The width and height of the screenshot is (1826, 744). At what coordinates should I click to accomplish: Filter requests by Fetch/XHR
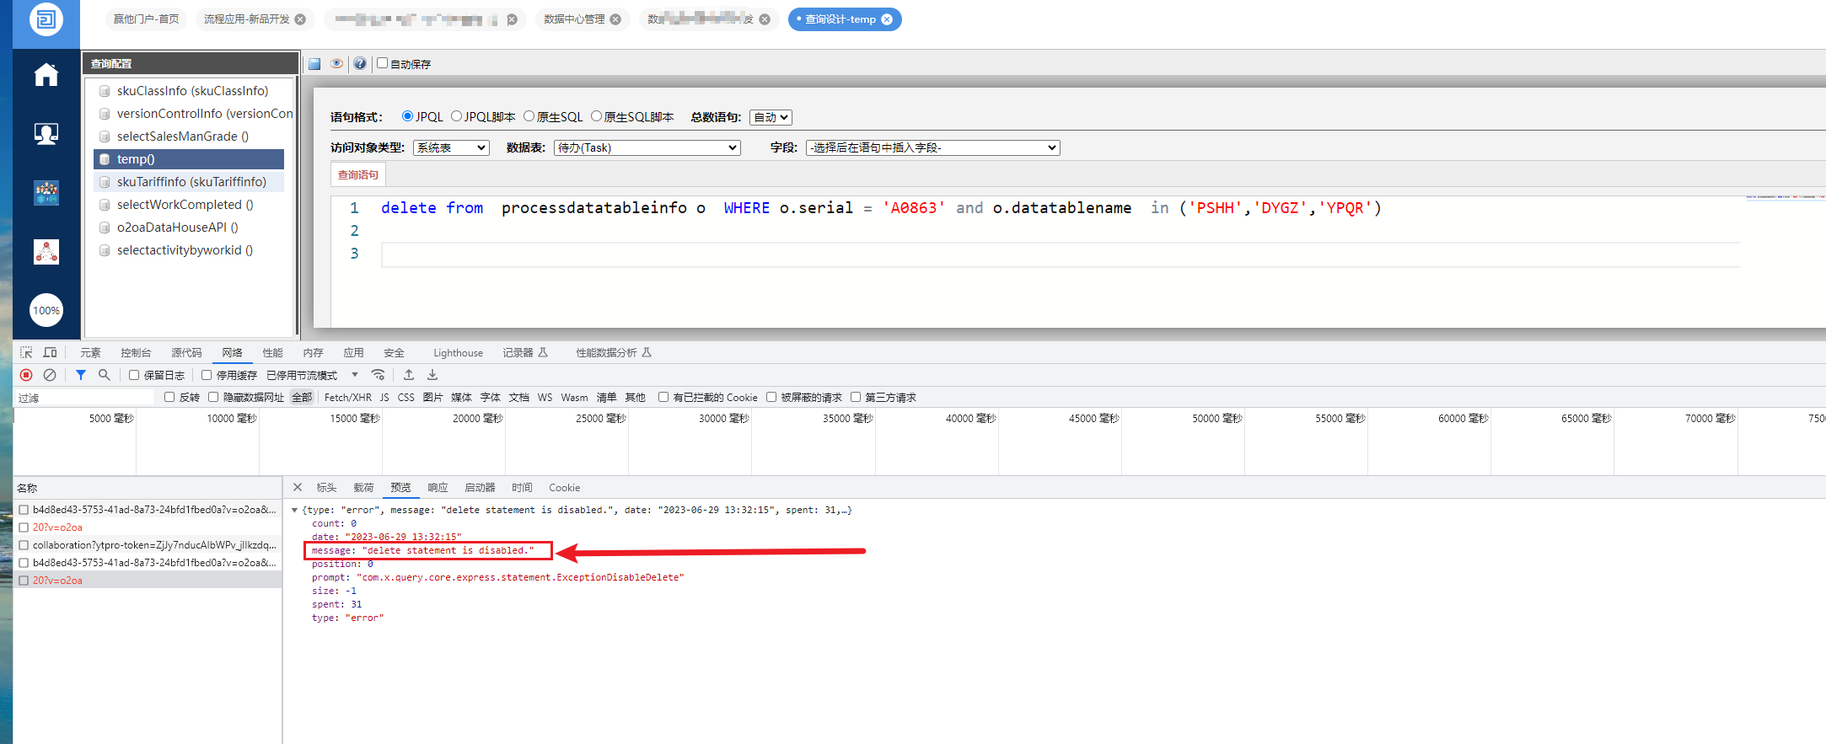pos(347,397)
